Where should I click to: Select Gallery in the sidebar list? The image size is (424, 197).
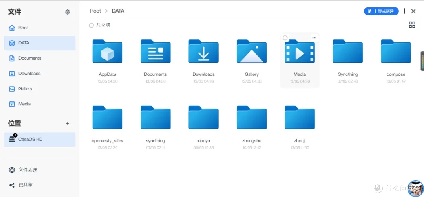coord(40,88)
